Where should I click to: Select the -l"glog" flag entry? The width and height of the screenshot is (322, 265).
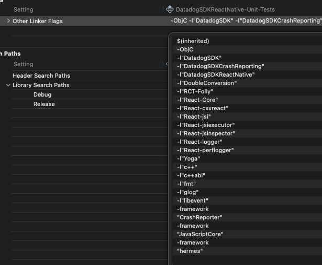247,192
